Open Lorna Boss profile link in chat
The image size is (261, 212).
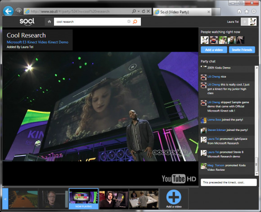[x=214, y=120]
